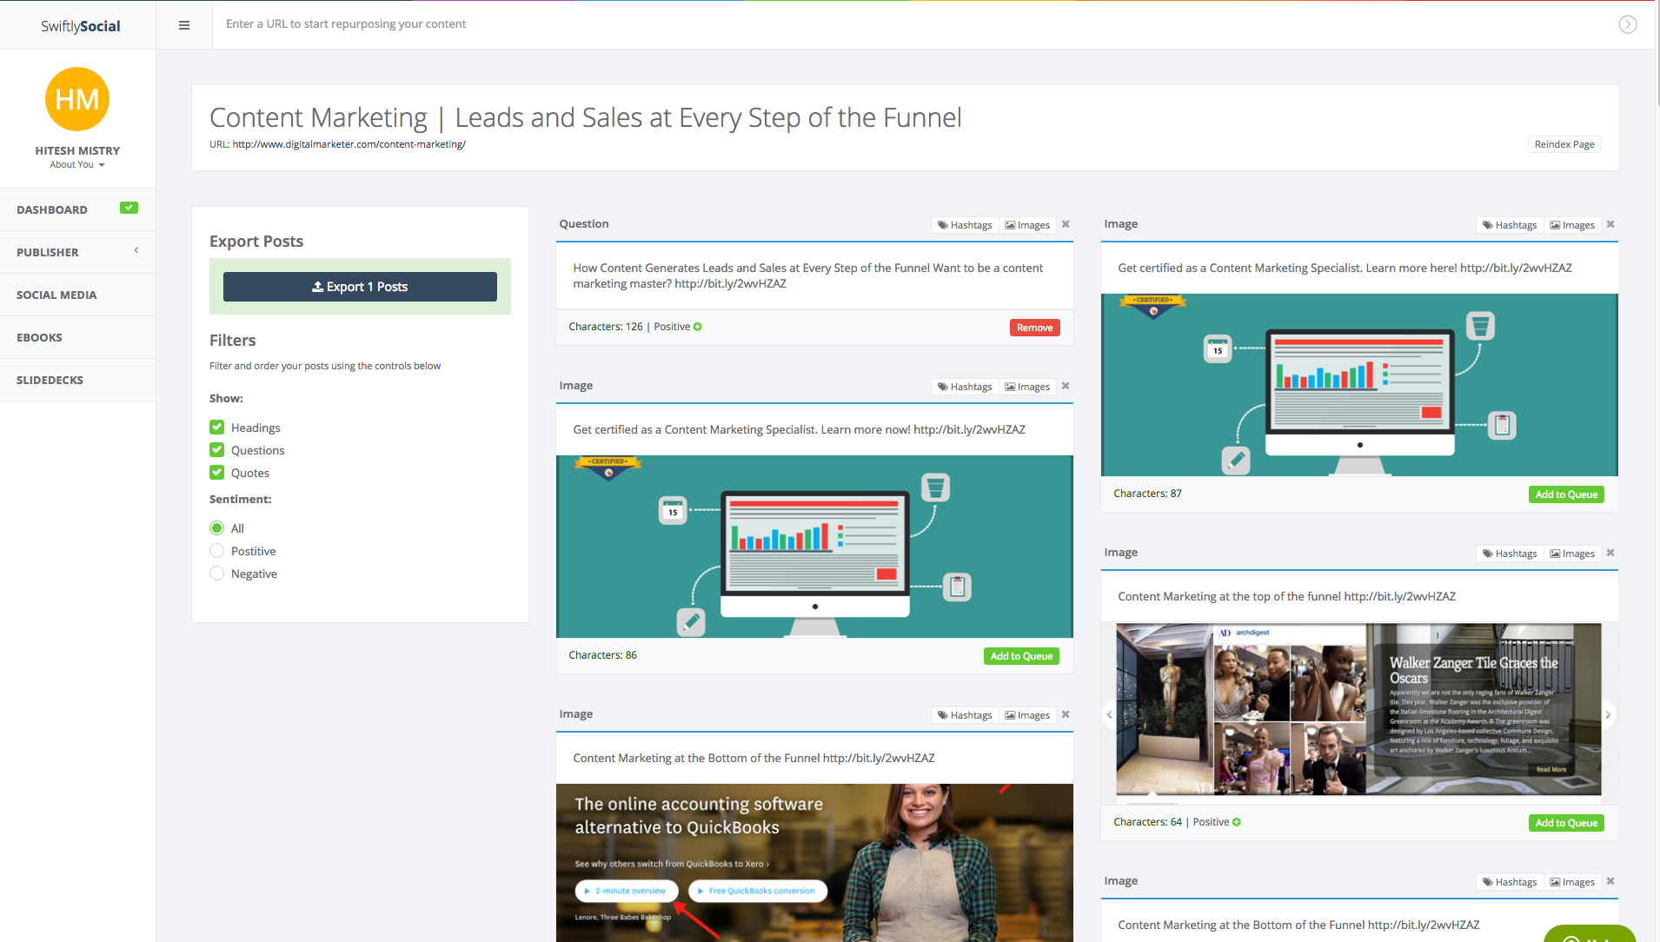Image resolution: width=1660 pixels, height=942 pixels.
Task: Open the digitalmarketer.com content-marketing URL
Action: tap(349, 144)
